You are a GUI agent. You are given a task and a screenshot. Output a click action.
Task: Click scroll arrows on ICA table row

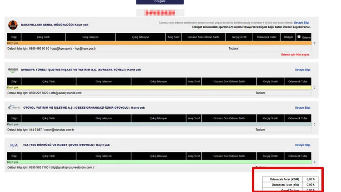click(314, 162)
